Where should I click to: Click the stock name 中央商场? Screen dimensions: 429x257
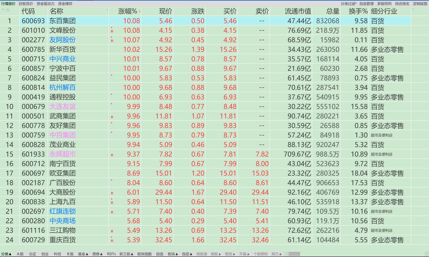pos(63,221)
